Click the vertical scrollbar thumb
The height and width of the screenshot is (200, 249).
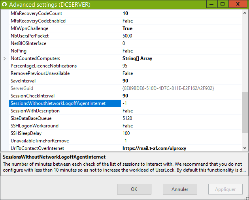[245, 112]
